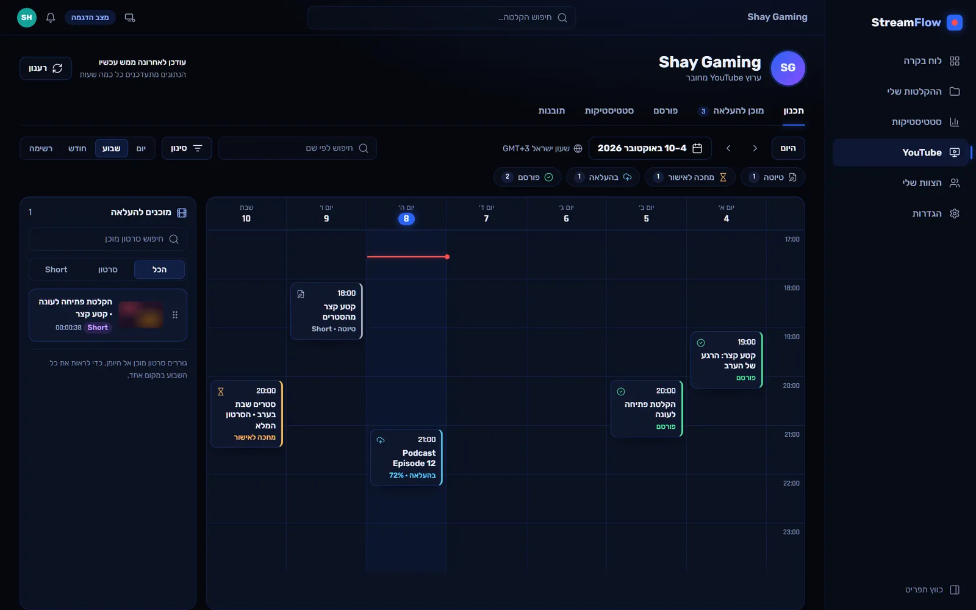Image resolution: width=976 pixels, height=610 pixels.
Task: Open ההקלטות שלי in sidebar
Action: coord(901,91)
